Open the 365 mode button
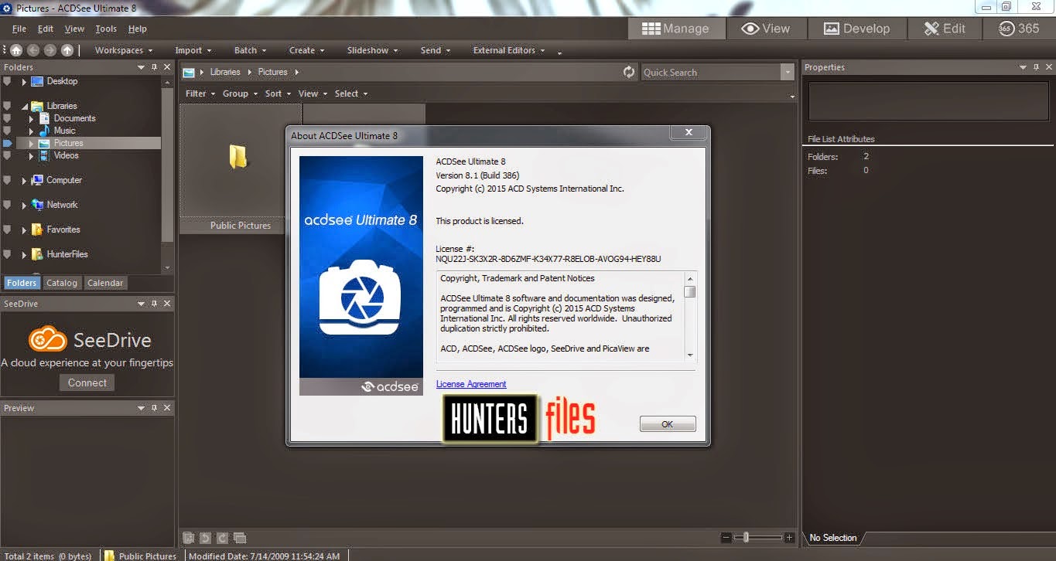Image resolution: width=1056 pixels, height=561 pixels. pos(1019,29)
